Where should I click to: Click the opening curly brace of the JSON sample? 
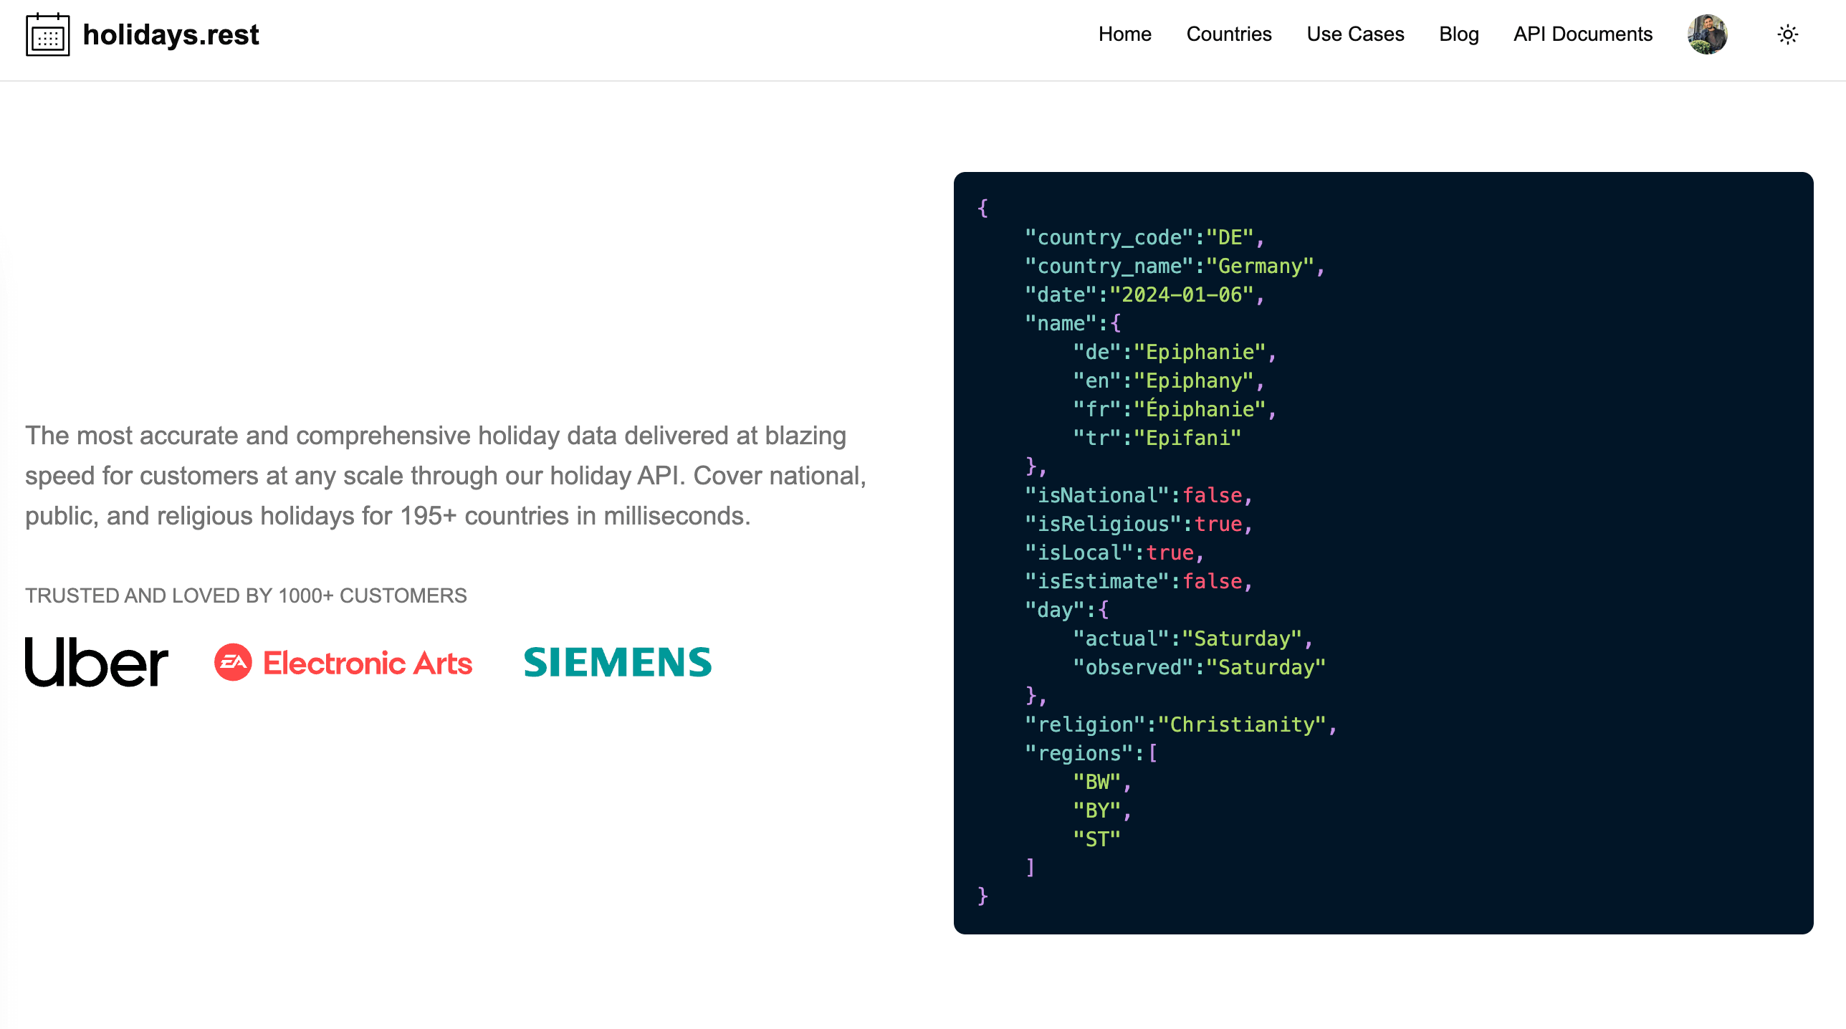(x=982, y=209)
